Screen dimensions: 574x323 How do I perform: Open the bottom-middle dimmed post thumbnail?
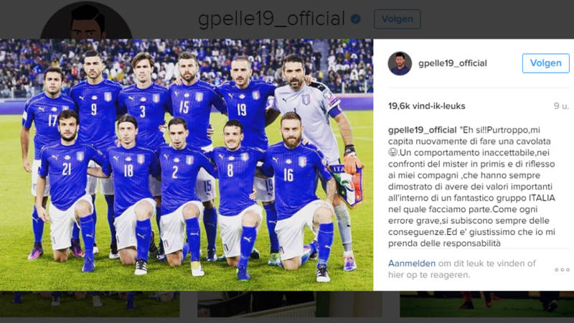click(289, 304)
